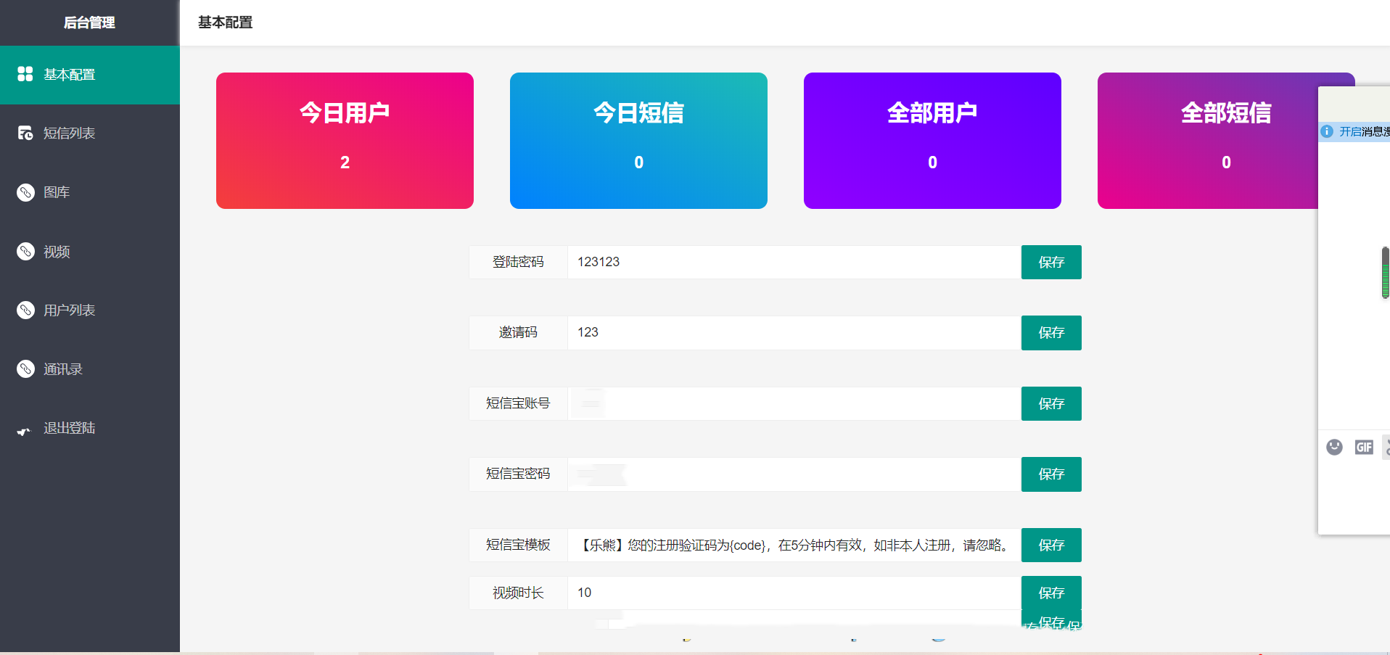Click the 登陆密码 input field
The height and width of the screenshot is (655, 1390).
point(794,262)
